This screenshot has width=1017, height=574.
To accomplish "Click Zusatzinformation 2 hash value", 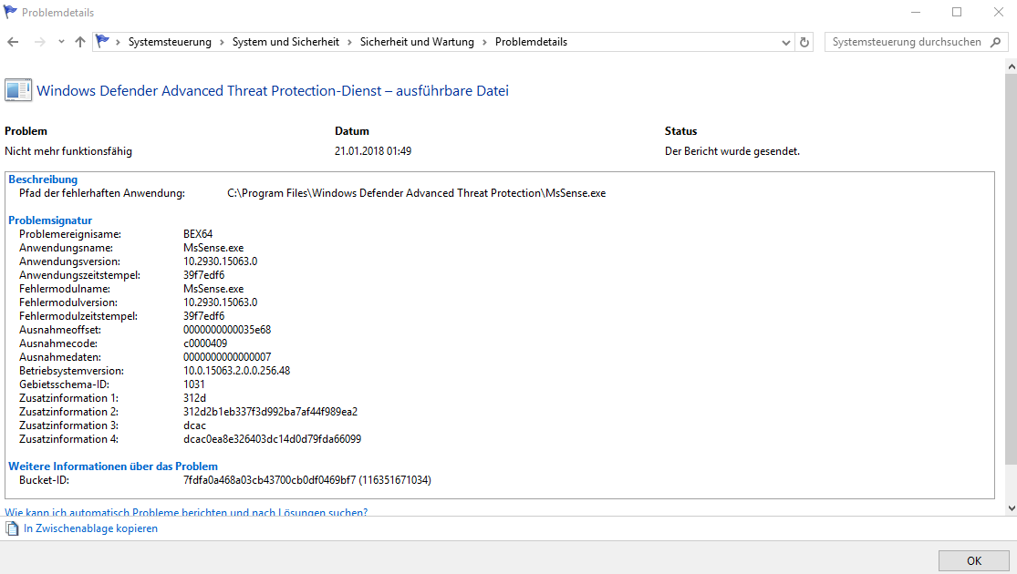I will coord(271,412).
